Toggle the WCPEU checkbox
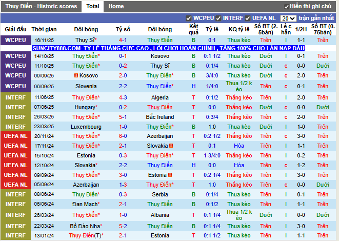339x241 pixels. (x=189, y=18)
